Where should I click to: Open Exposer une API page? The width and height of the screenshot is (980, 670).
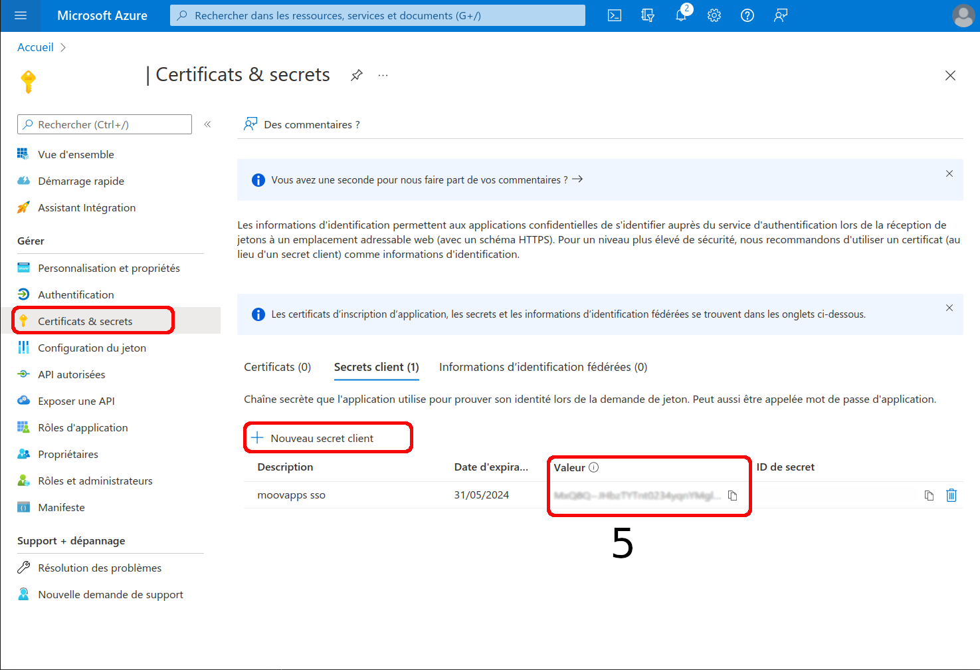(76, 401)
